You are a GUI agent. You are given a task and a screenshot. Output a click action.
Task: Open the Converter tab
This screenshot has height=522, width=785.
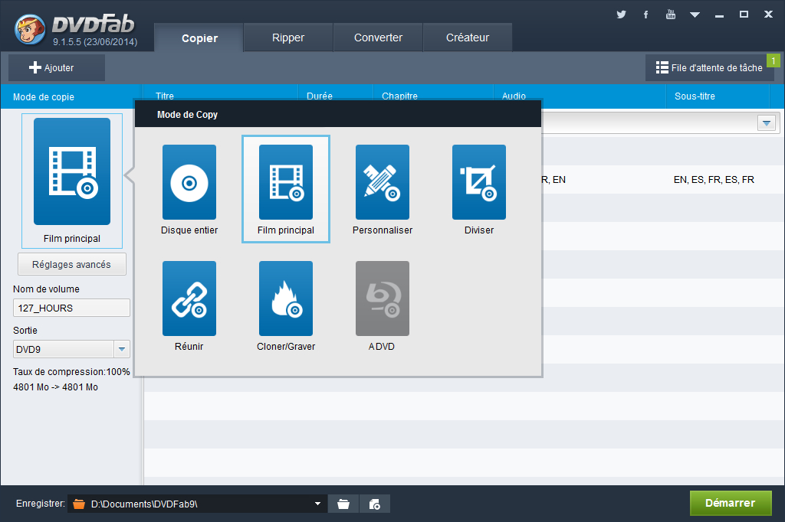(x=378, y=38)
